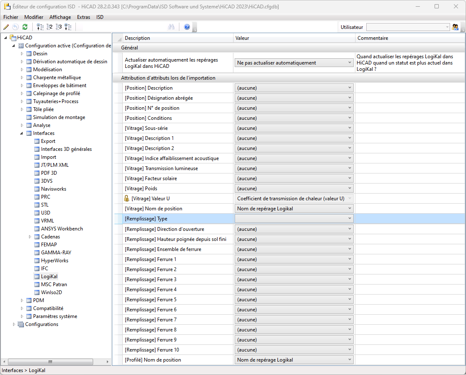The width and height of the screenshot is (466, 375).
Task: Open the Modifier menu
Action: [x=34, y=17]
